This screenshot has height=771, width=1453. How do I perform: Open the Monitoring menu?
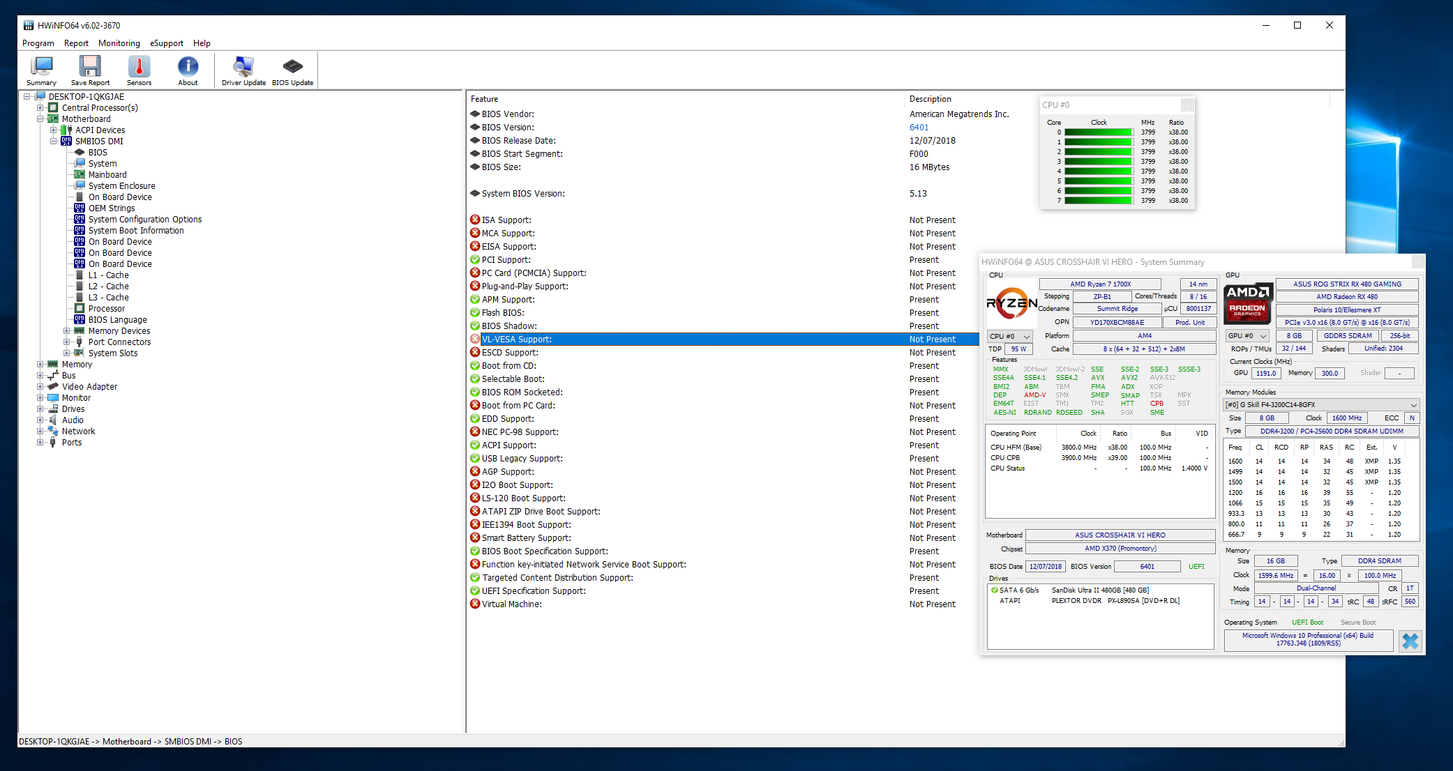119,43
